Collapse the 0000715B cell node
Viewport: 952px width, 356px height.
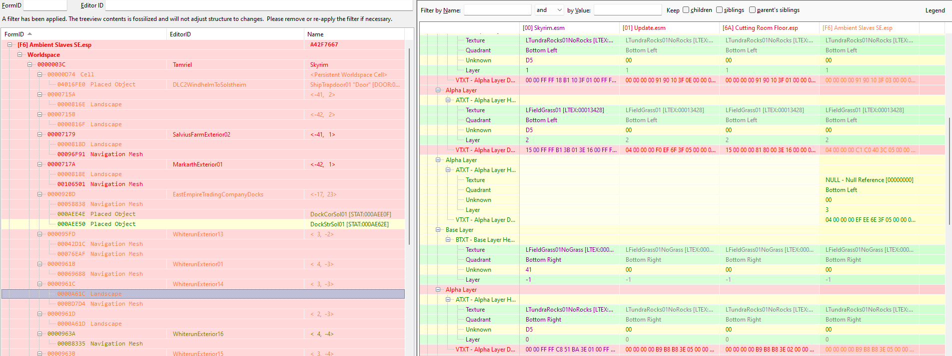pos(39,114)
